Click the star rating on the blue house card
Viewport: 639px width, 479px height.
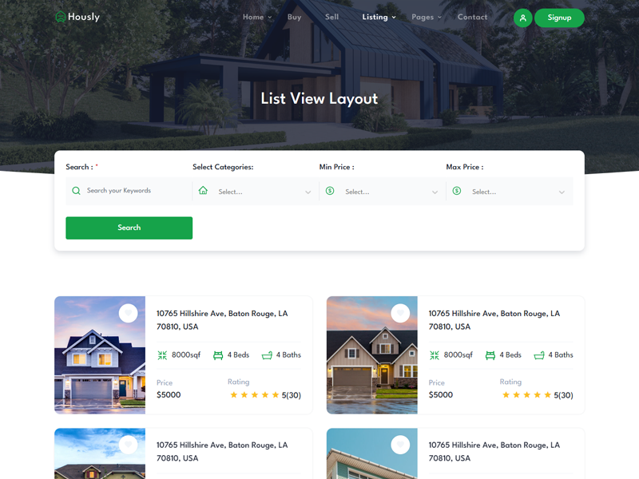[x=255, y=394]
